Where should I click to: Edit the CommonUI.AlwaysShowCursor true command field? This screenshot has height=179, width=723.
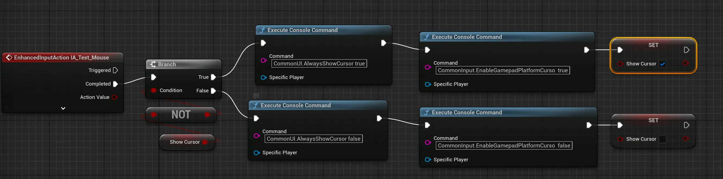pyautogui.click(x=319, y=64)
